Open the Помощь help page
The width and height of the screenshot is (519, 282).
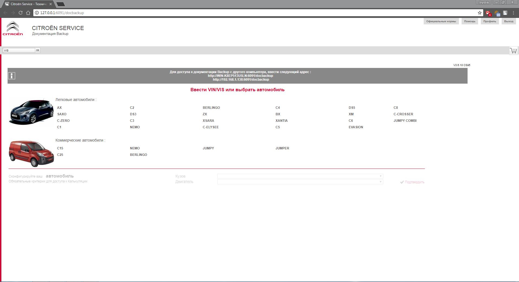(470, 21)
